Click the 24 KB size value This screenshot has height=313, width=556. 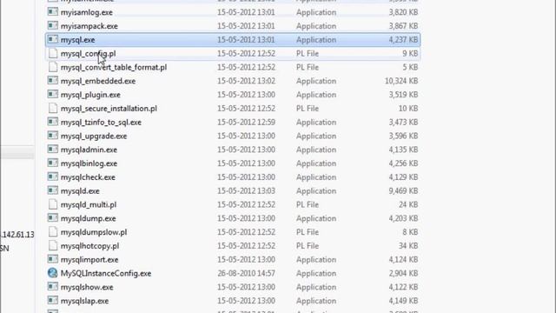pos(408,205)
